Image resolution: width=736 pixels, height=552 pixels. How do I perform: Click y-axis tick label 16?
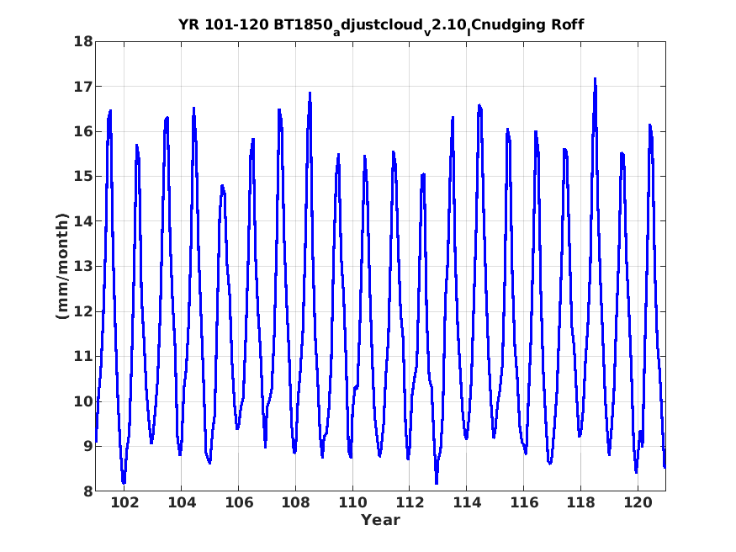83,131
